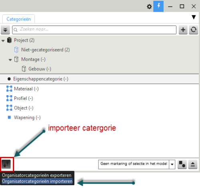Screen dimensions: 200x188
Task: Toggle the blue lightning bolt button
Action: click(x=158, y=6)
